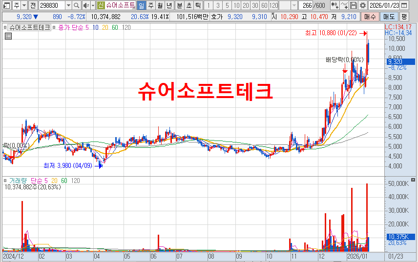Screen dimensions: 418x262
Task: Click the 종가 단순 moving average label
Action: (70, 27)
